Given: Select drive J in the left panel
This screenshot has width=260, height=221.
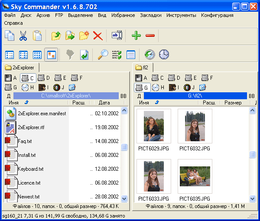Looking at the screenshot, I should coord(58,88).
